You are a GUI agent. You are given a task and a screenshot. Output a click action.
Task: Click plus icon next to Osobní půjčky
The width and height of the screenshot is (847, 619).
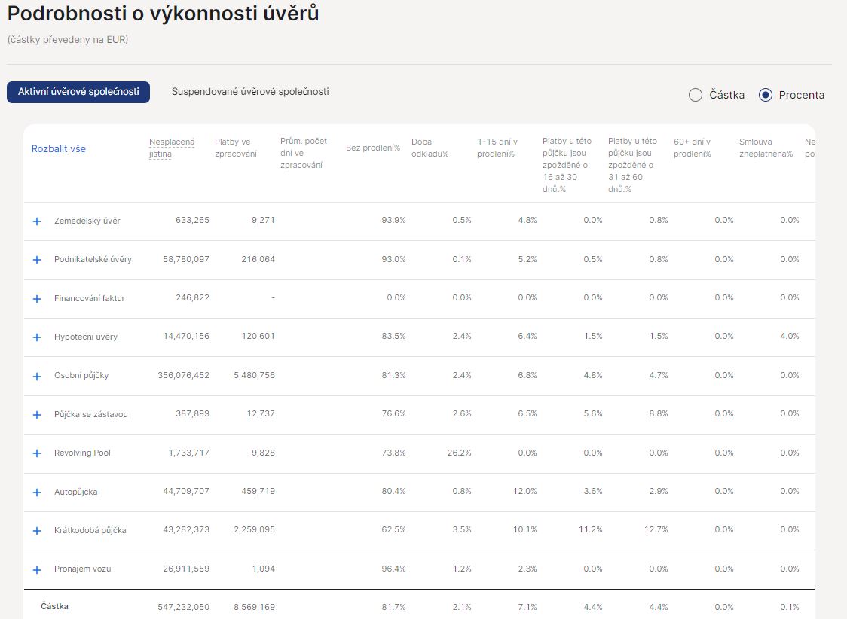point(37,376)
